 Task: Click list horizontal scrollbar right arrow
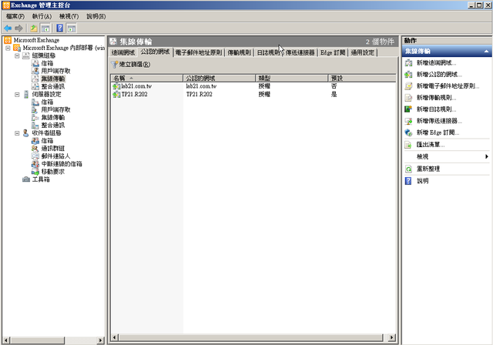(x=391, y=337)
